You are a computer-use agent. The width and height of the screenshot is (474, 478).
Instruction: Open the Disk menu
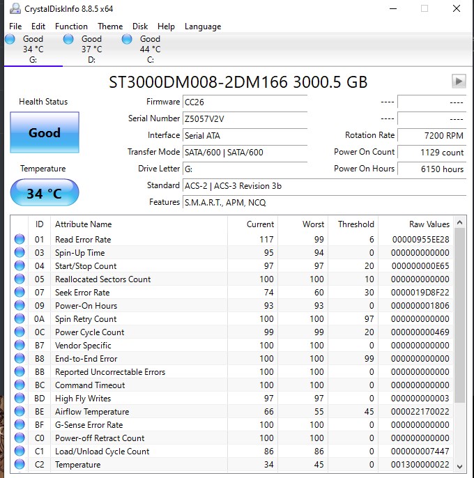coord(140,26)
